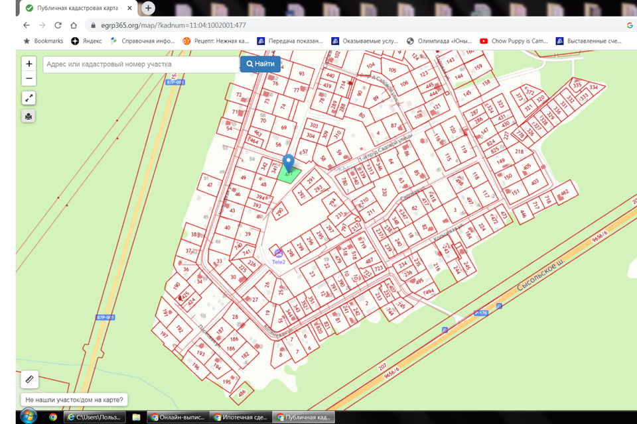Open the Windows Start menu
637x424 pixels.
coord(28,417)
